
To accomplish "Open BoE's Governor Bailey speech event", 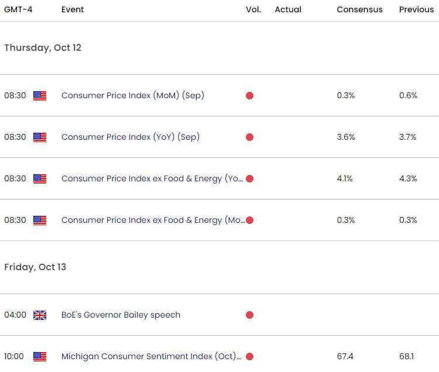I will tap(121, 315).
